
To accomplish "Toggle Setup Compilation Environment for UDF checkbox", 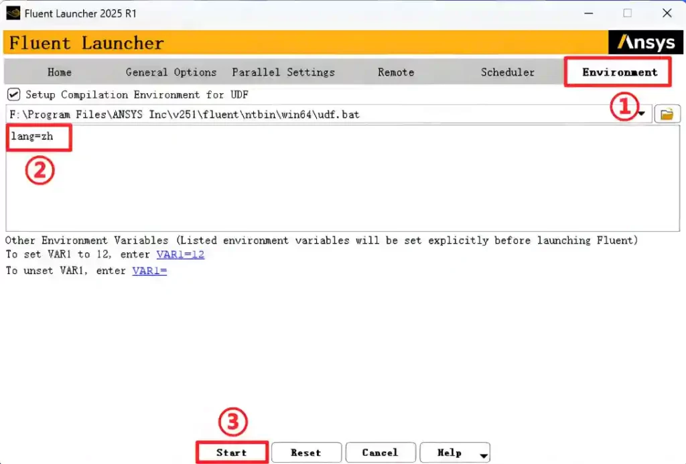I will [13, 94].
